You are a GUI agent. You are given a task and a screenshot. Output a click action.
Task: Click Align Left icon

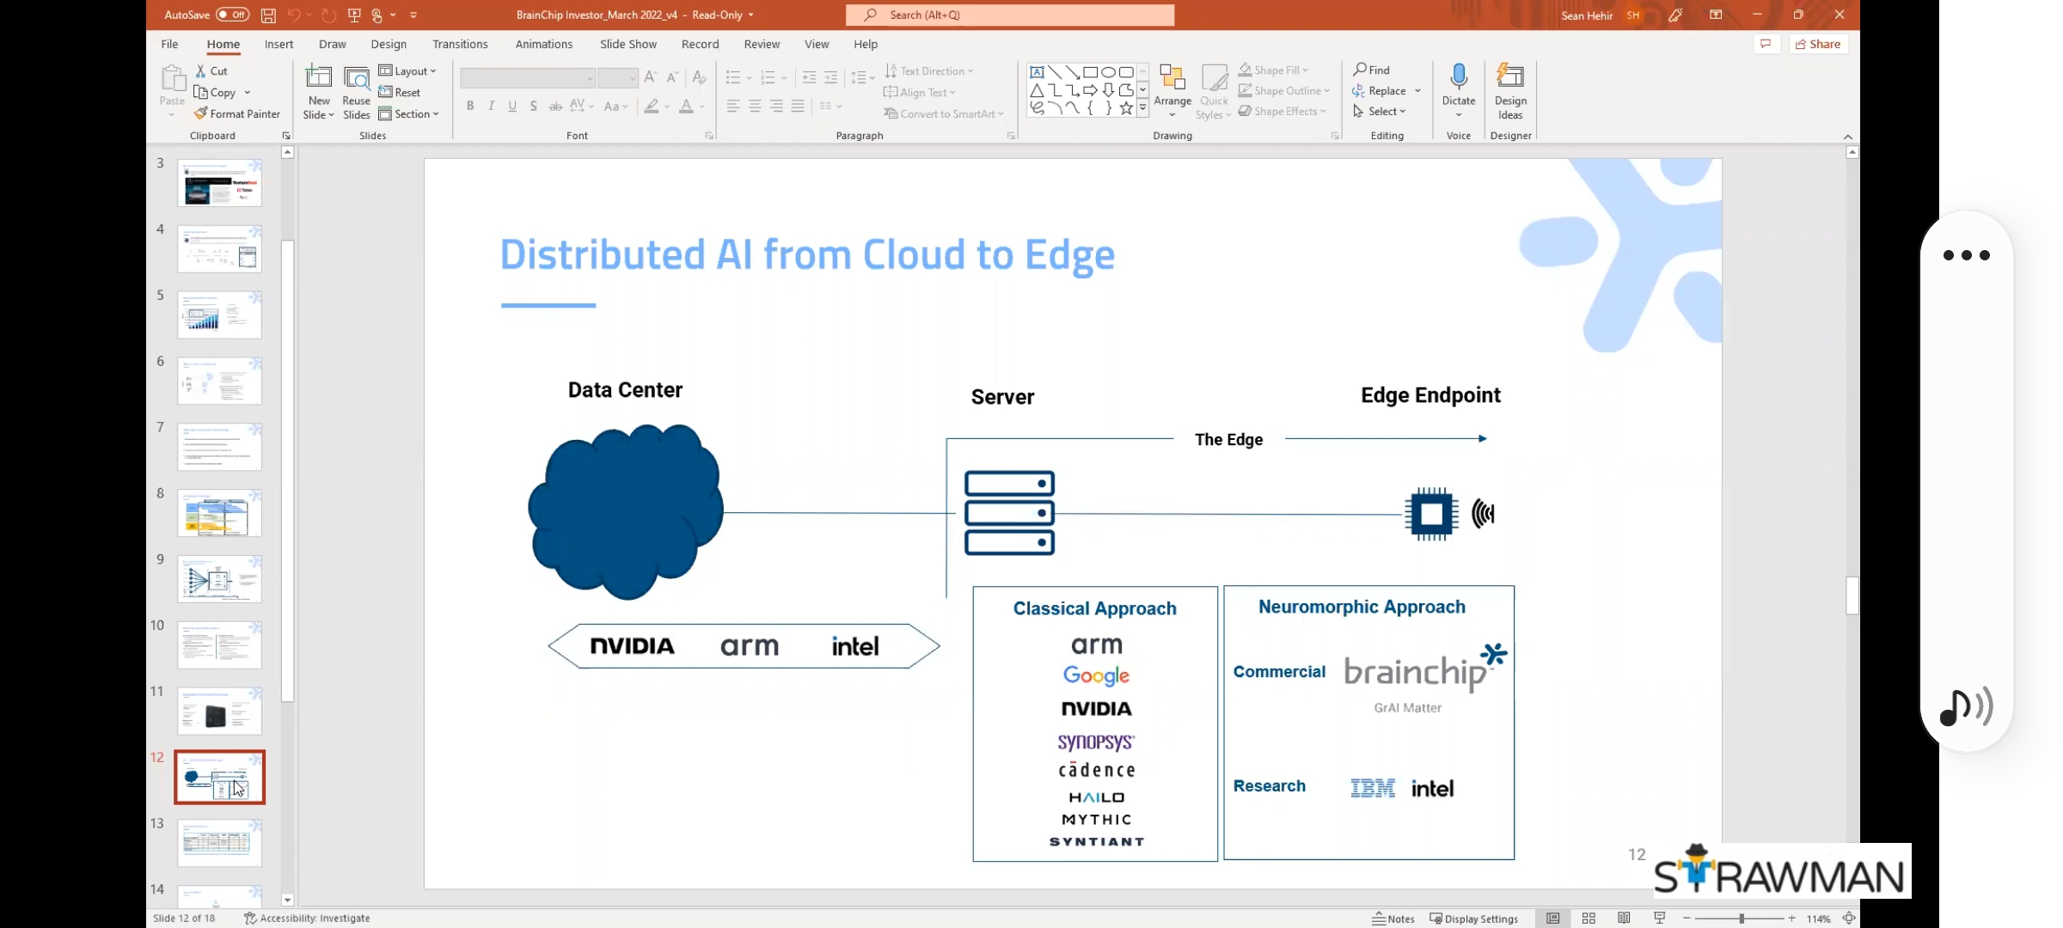tap(733, 106)
